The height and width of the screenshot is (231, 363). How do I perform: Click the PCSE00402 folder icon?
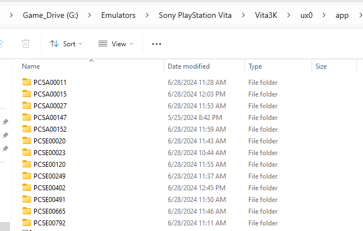(27, 187)
